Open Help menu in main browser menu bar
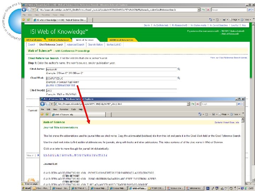Image resolution: width=255 pixels, height=191 pixels. (62, 15)
